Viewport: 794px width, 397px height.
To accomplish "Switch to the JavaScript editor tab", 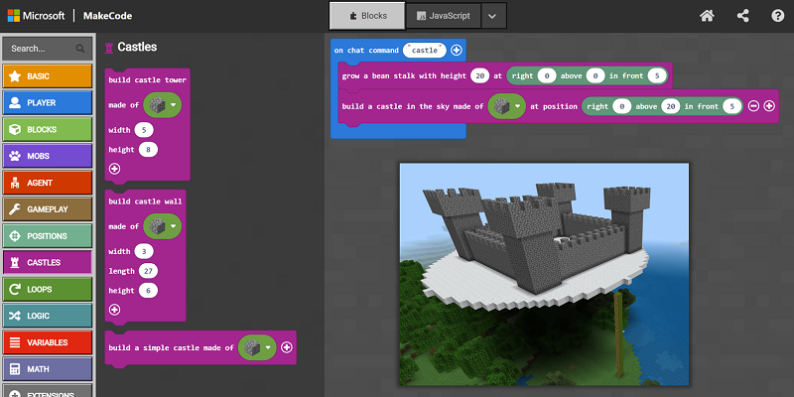I will pos(443,16).
